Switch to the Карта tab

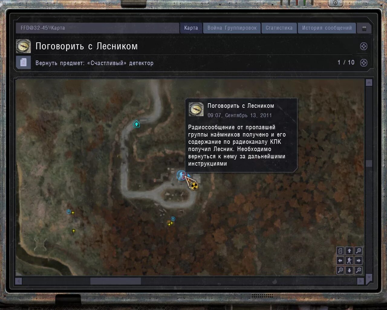pyautogui.click(x=191, y=28)
